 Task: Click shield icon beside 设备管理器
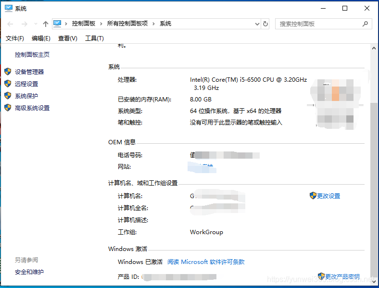pyautogui.click(x=8, y=72)
